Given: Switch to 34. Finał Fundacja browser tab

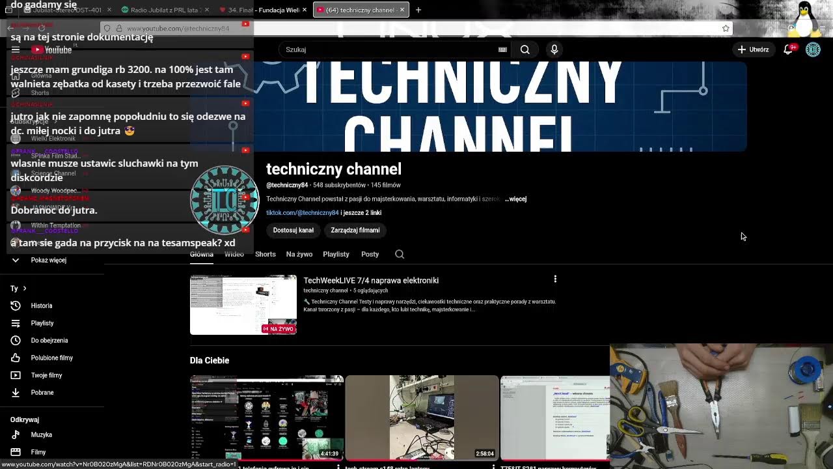Looking at the screenshot, I should point(262,10).
